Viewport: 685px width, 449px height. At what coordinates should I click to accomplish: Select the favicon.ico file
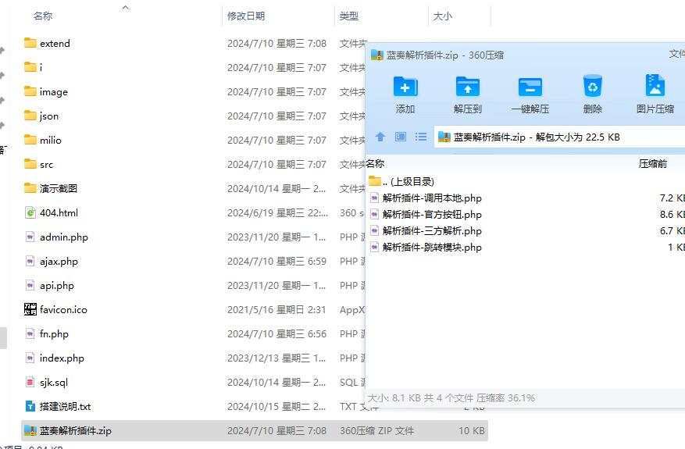(62, 309)
